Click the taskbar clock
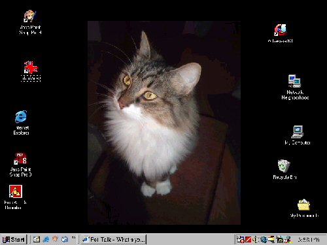Image resolution: width=327 pixels, height=245 pixels. 308,240
